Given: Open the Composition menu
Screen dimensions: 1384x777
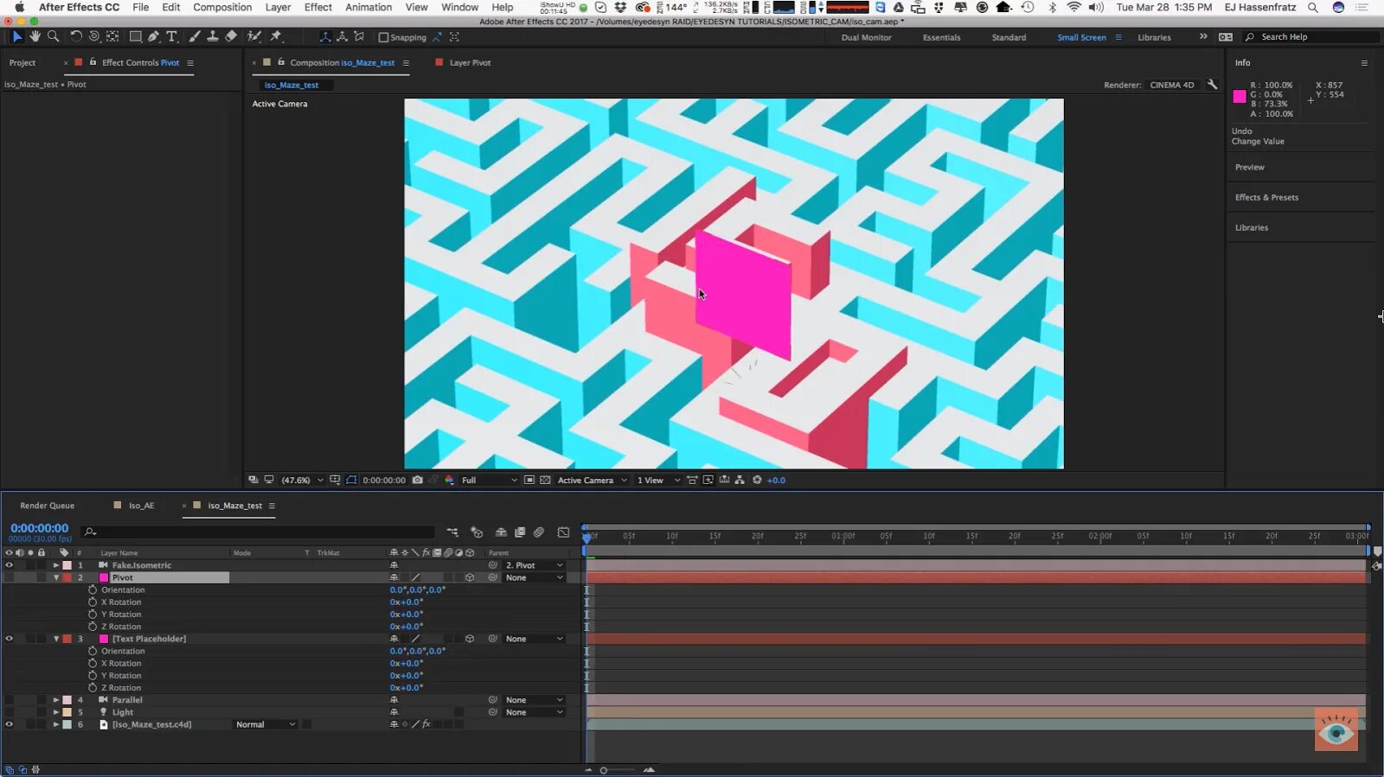Looking at the screenshot, I should click(x=222, y=7).
